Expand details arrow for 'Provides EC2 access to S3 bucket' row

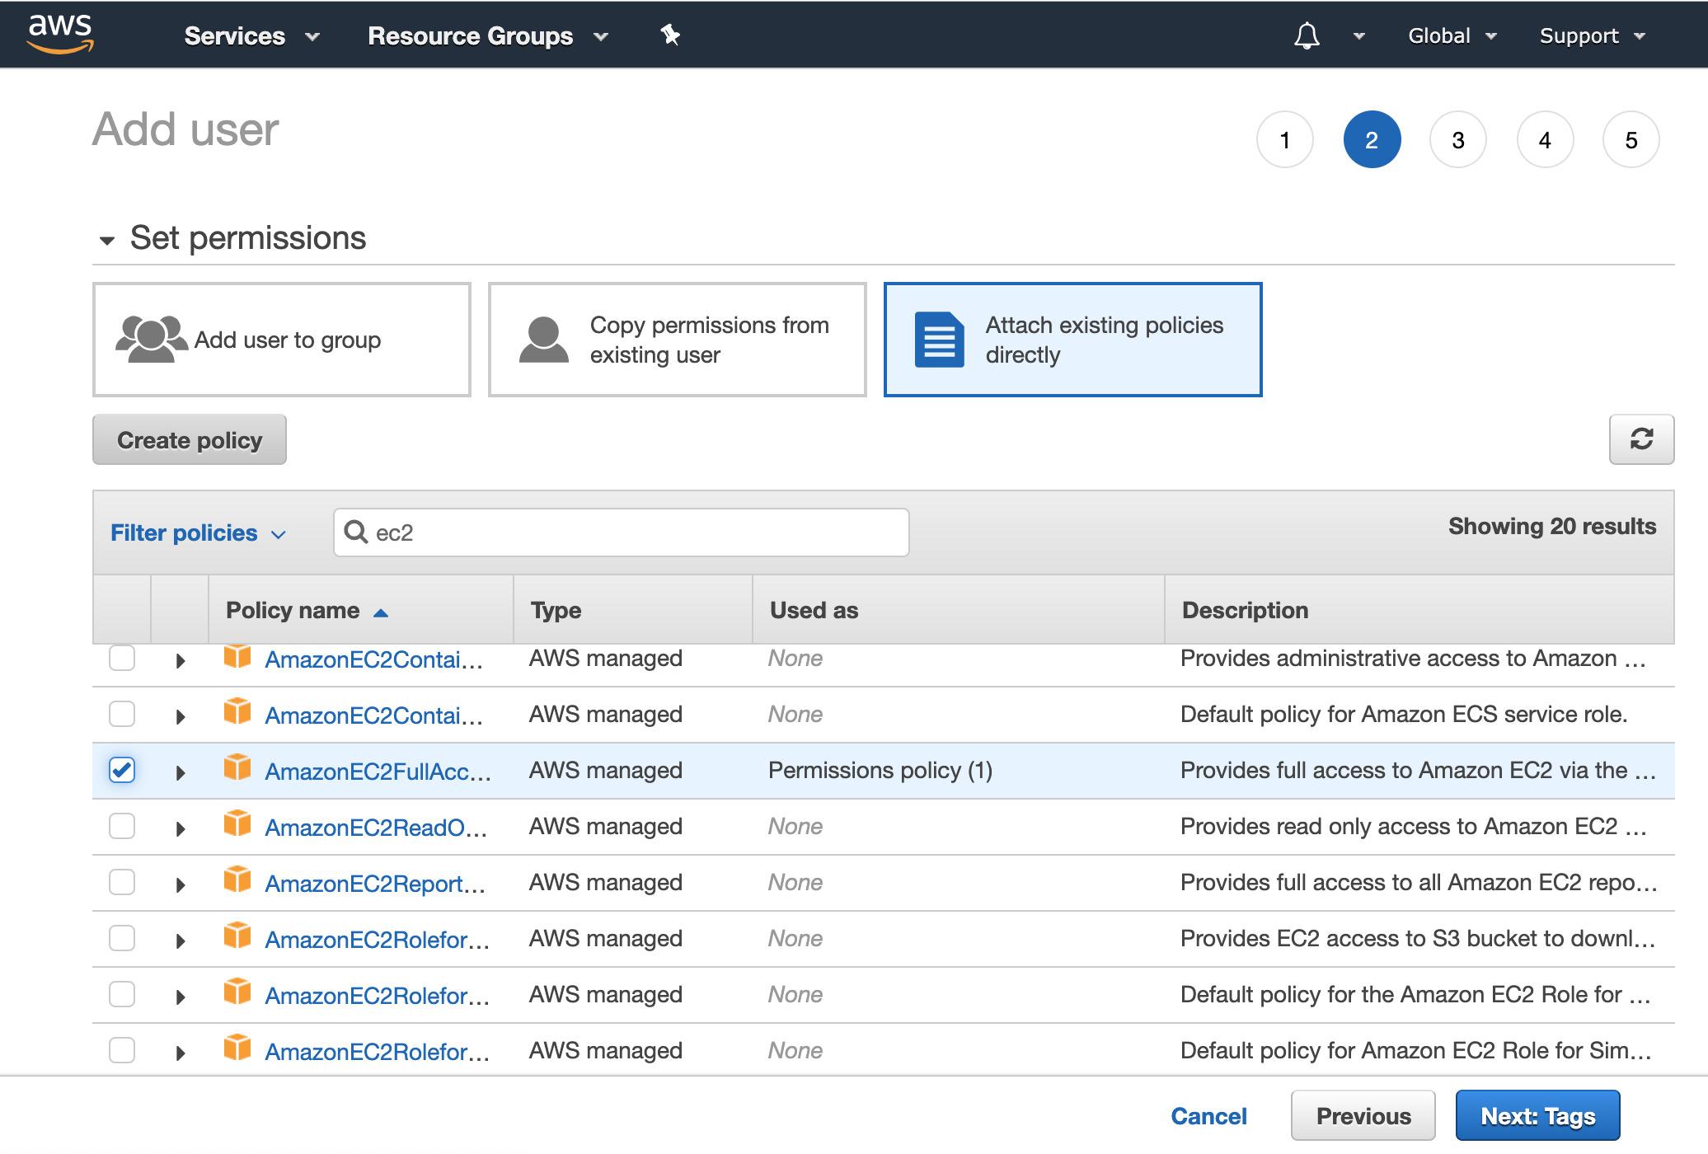[181, 941]
